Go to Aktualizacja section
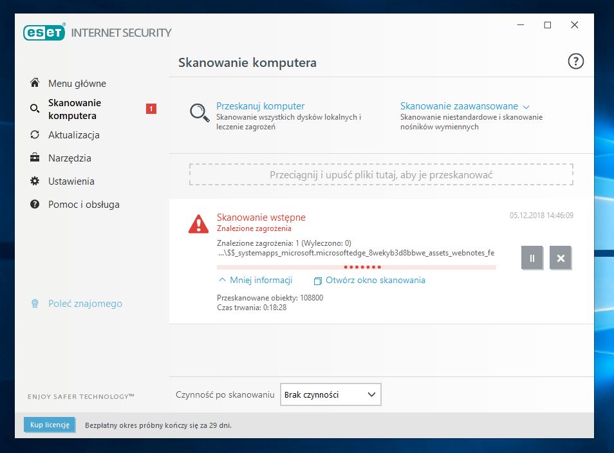The width and height of the screenshot is (614, 453). (x=73, y=135)
